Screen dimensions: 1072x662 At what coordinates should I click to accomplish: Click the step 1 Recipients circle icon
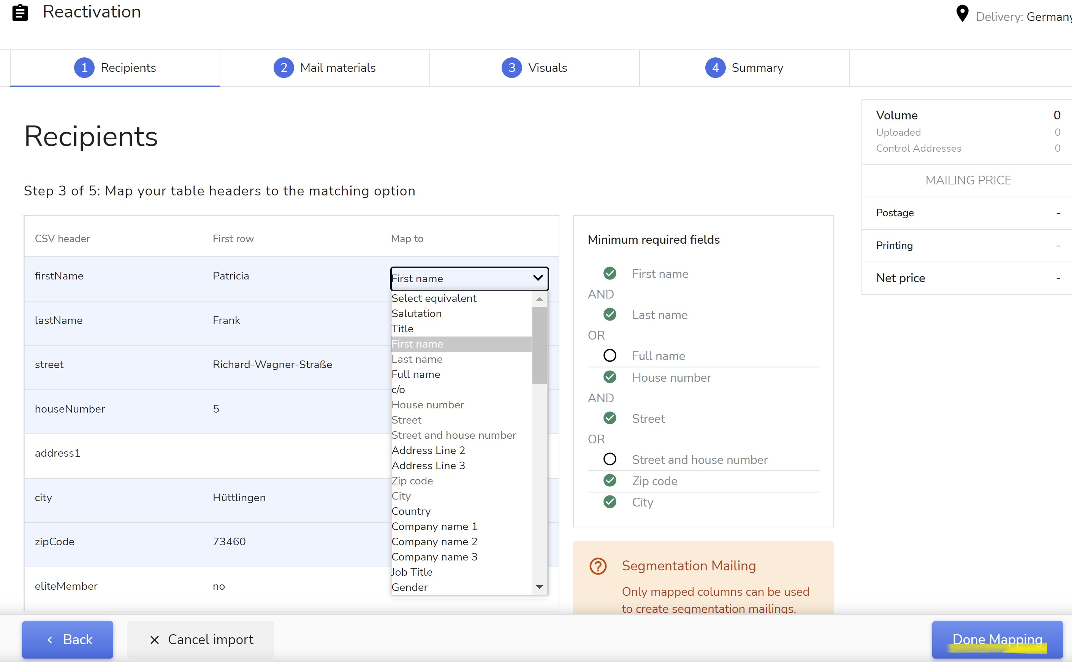pos(84,68)
